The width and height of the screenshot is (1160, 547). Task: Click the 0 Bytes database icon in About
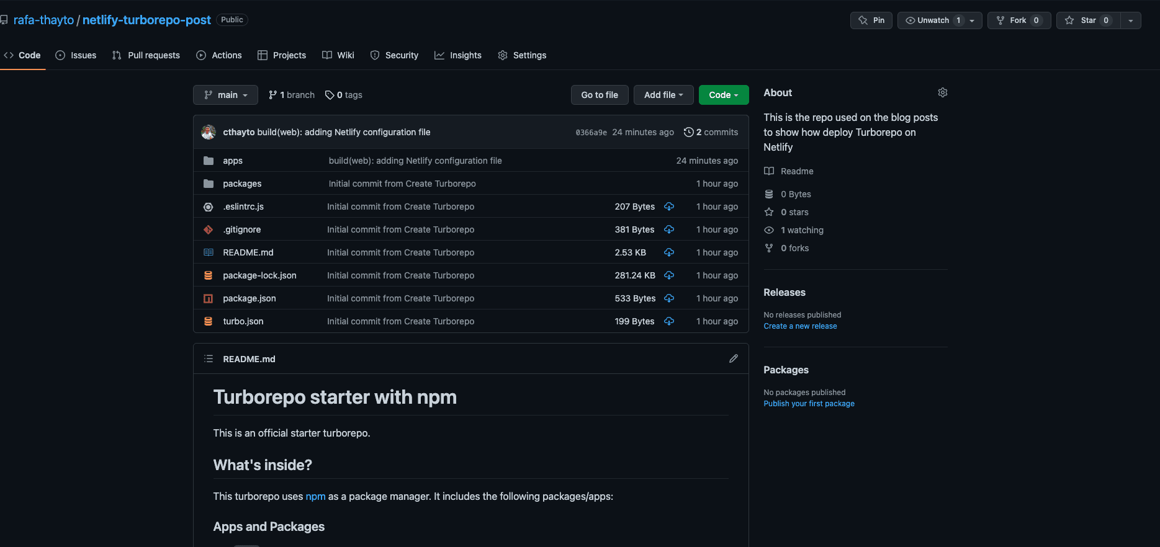click(x=769, y=194)
